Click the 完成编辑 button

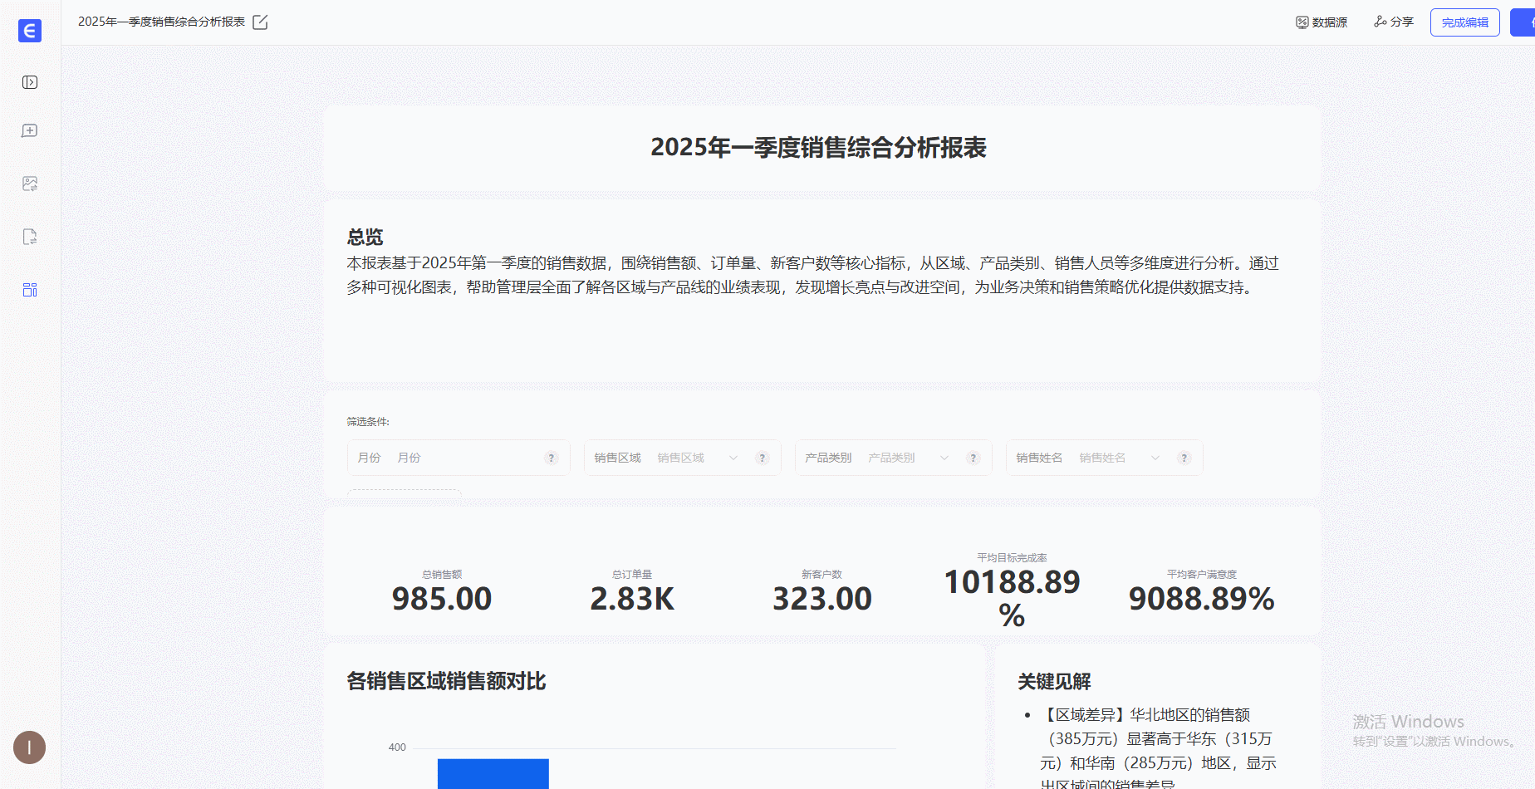pyautogui.click(x=1464, y=22)
